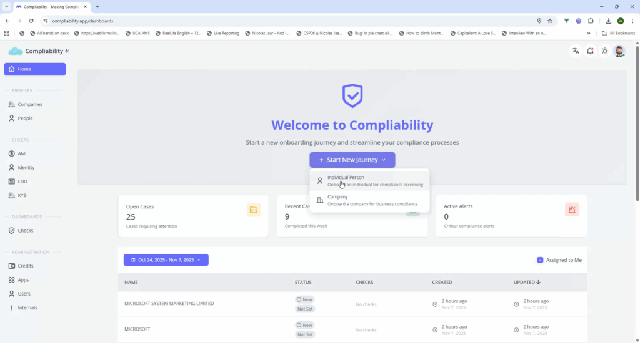Click the language translate icon in header
Image resolution: width=640 pixels, height=343 pixels.
click(x=575, y=51)
